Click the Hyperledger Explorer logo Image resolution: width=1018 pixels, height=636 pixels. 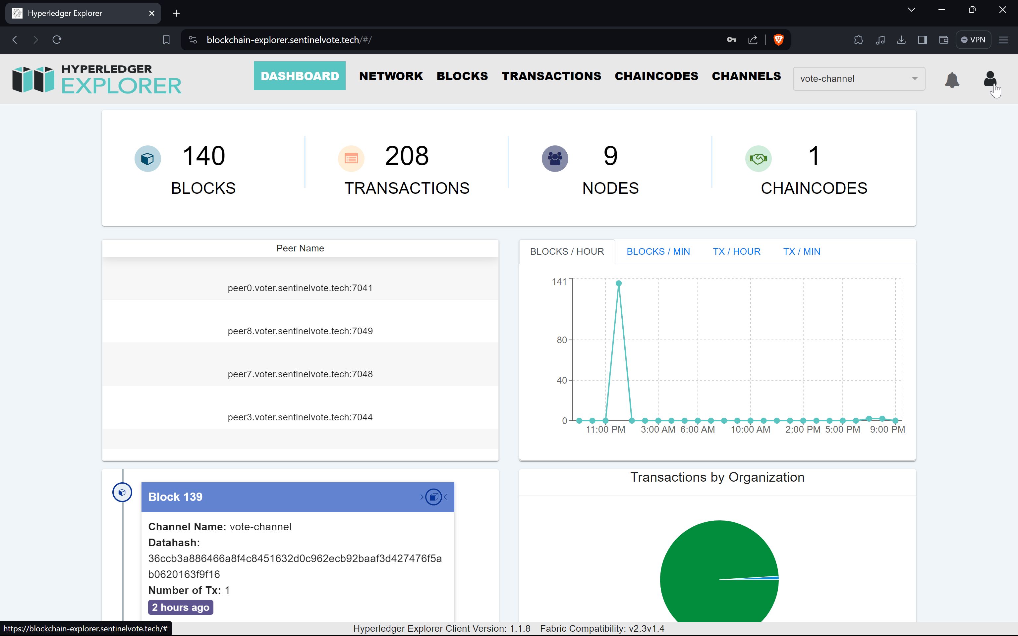coord(97,79)
